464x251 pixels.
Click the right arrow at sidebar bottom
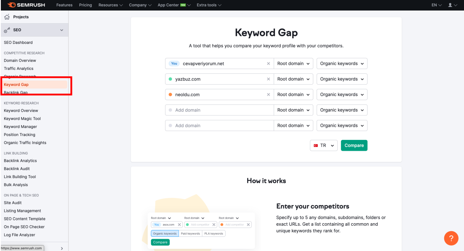click(x=61, y=248)
